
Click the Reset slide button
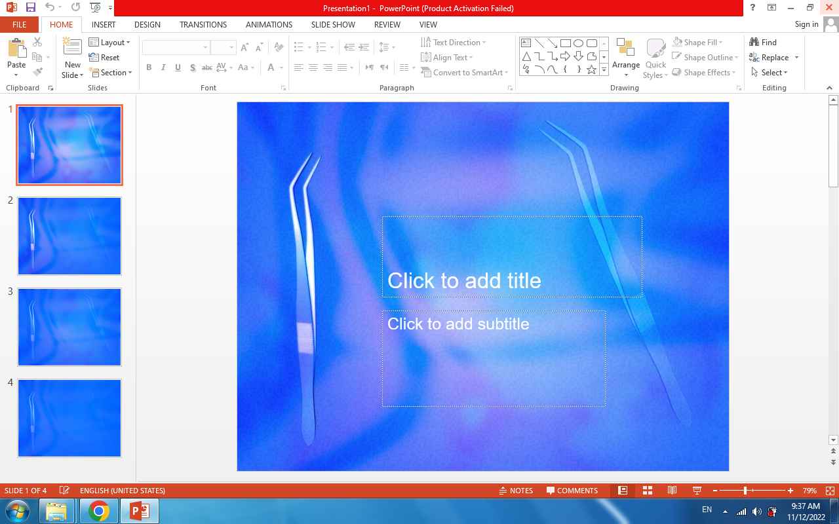tap(104, 58)
